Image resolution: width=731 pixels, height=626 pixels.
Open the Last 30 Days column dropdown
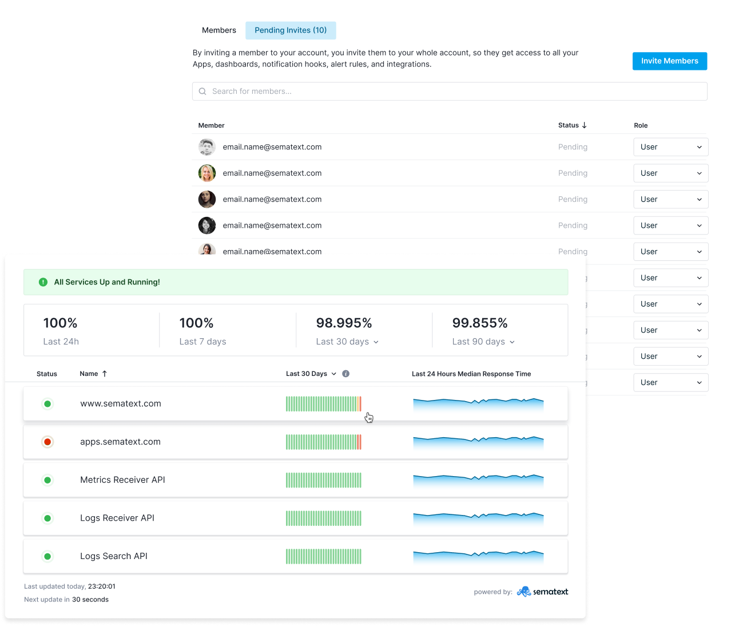click(x=311, y=374)
